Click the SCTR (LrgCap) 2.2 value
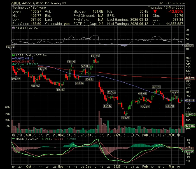This screenshot has width=196, height=169. (101, 24)
